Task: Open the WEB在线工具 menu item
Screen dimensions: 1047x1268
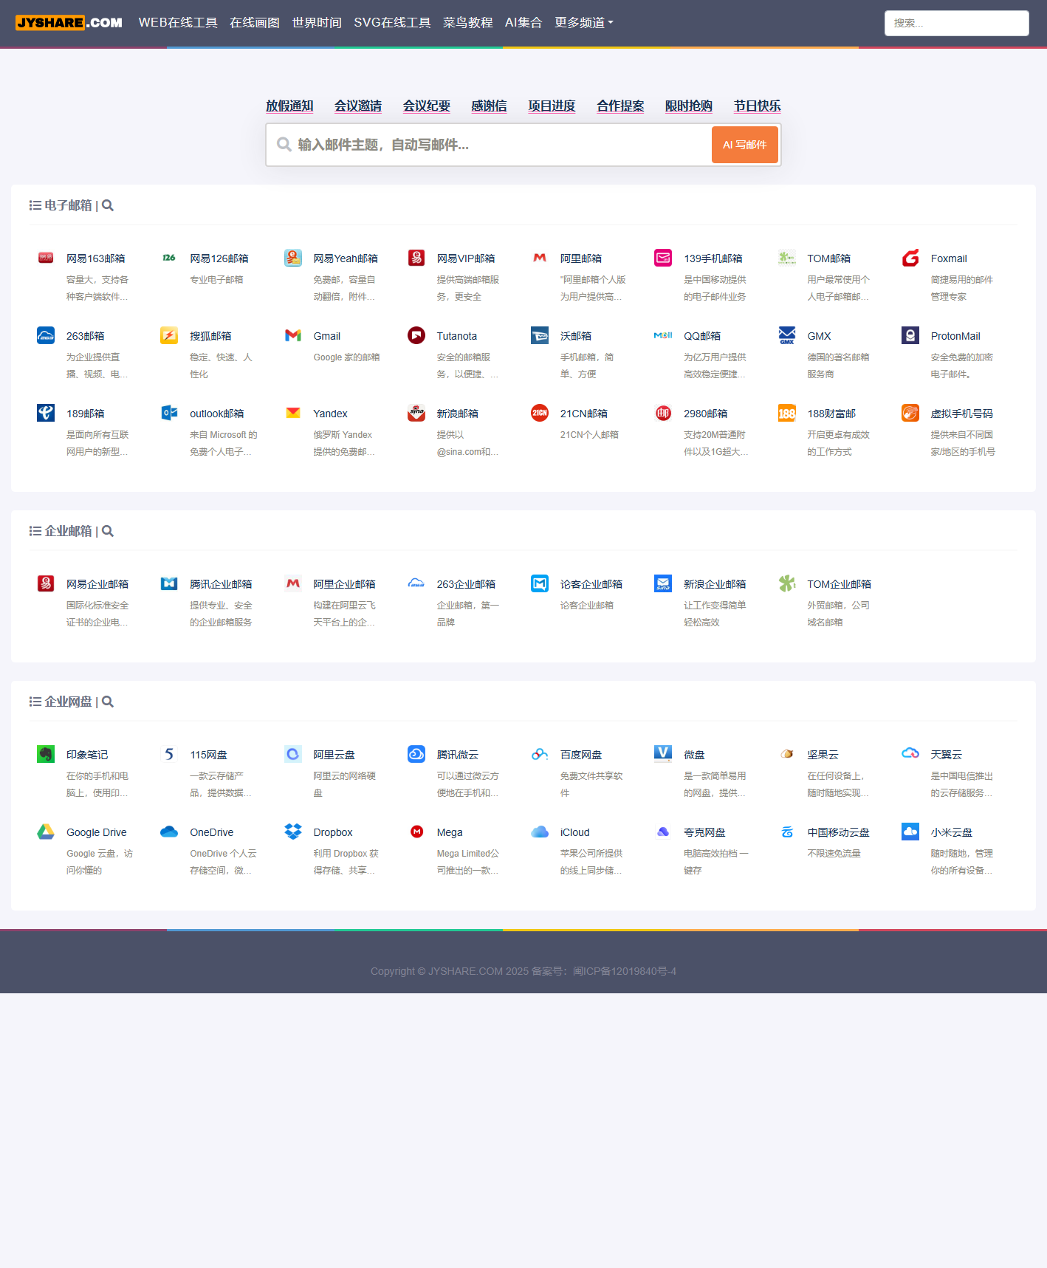Action: click(178, 23)
